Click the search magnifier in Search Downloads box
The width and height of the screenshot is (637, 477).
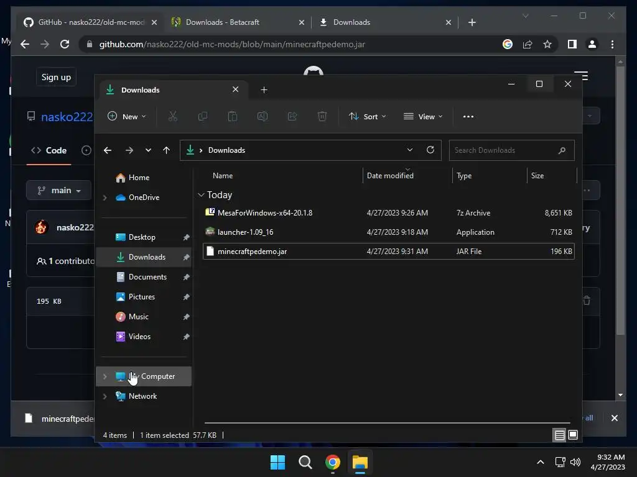coord(562,150)
